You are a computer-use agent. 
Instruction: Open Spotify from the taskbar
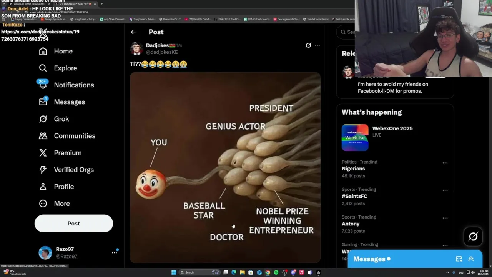(x=276, y=272)
